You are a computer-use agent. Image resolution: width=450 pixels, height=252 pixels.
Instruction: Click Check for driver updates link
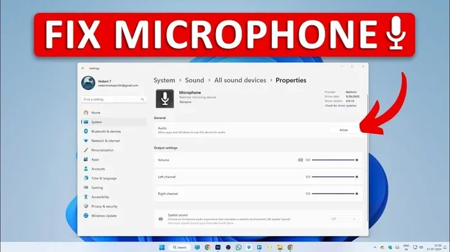tap(341, 106)
